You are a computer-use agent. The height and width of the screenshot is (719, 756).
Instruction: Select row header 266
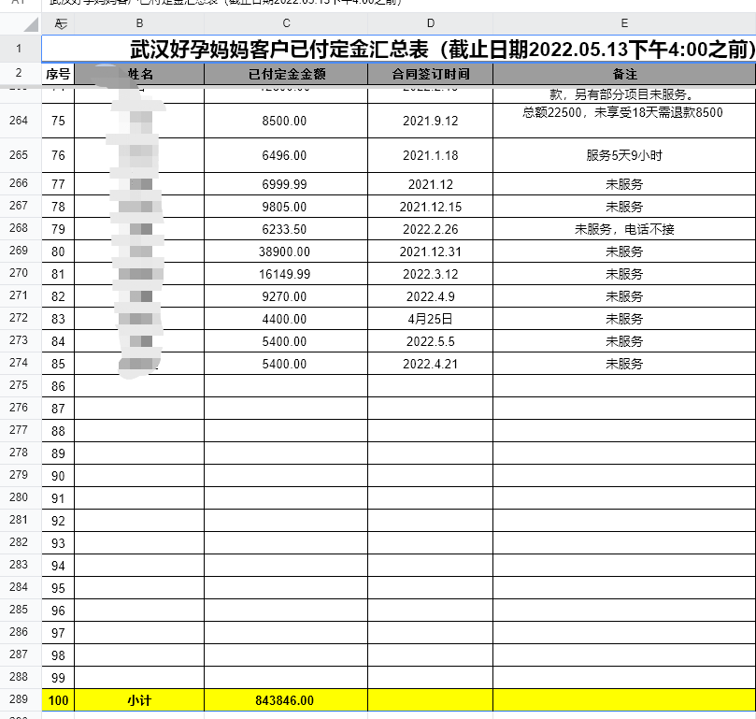tap(19, 183)
